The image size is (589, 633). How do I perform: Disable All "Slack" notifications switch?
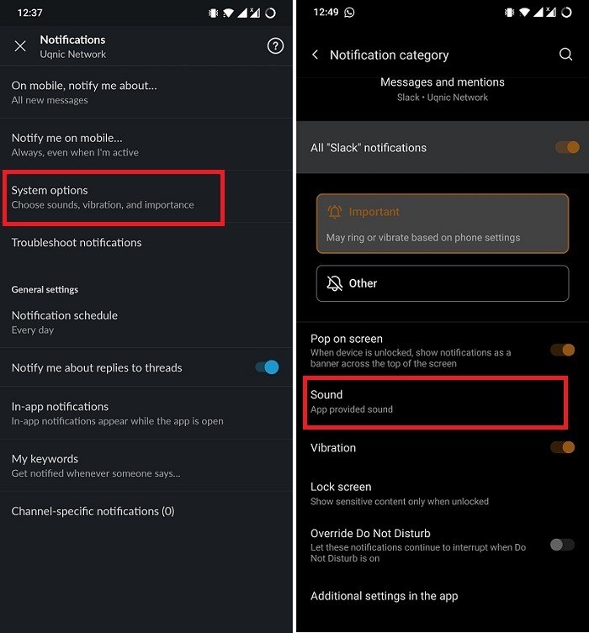pyautogui.click(x=567, y=147)
